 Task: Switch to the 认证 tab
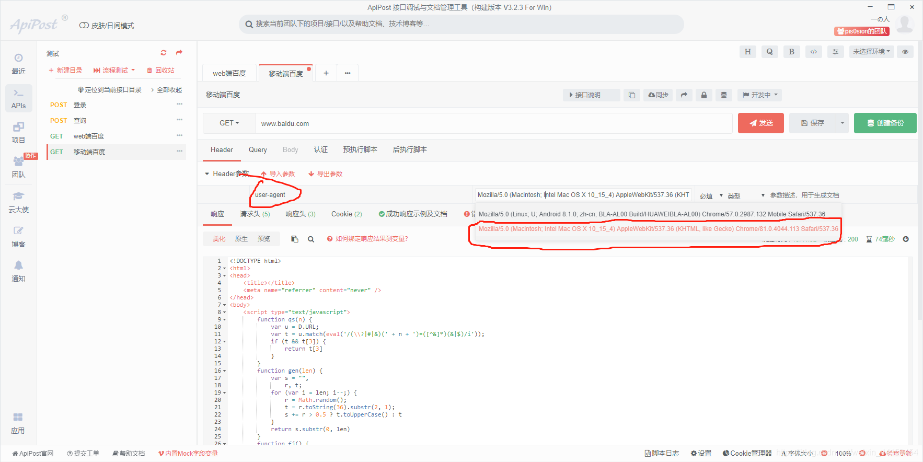(x=321, y=149)
